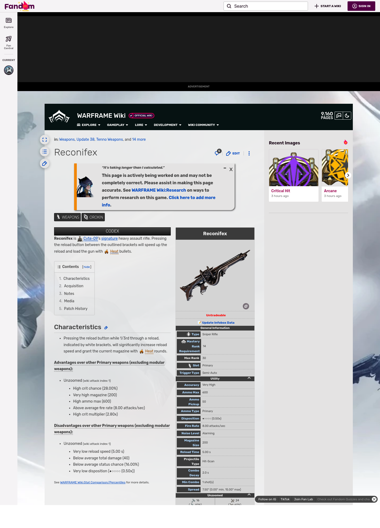Jump to Acquisition in contents
The image size is (380, 528).
click(x=74, y=286)
